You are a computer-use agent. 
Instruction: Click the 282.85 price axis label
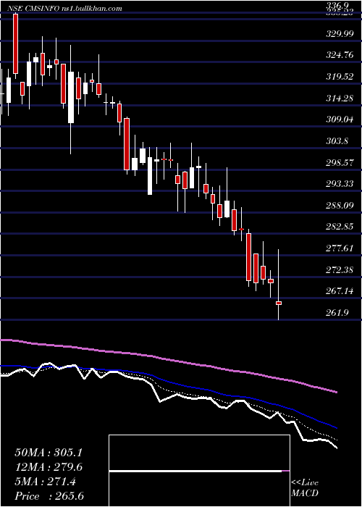(340, 227)
